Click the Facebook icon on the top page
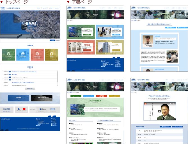 [x=19, y=109]
